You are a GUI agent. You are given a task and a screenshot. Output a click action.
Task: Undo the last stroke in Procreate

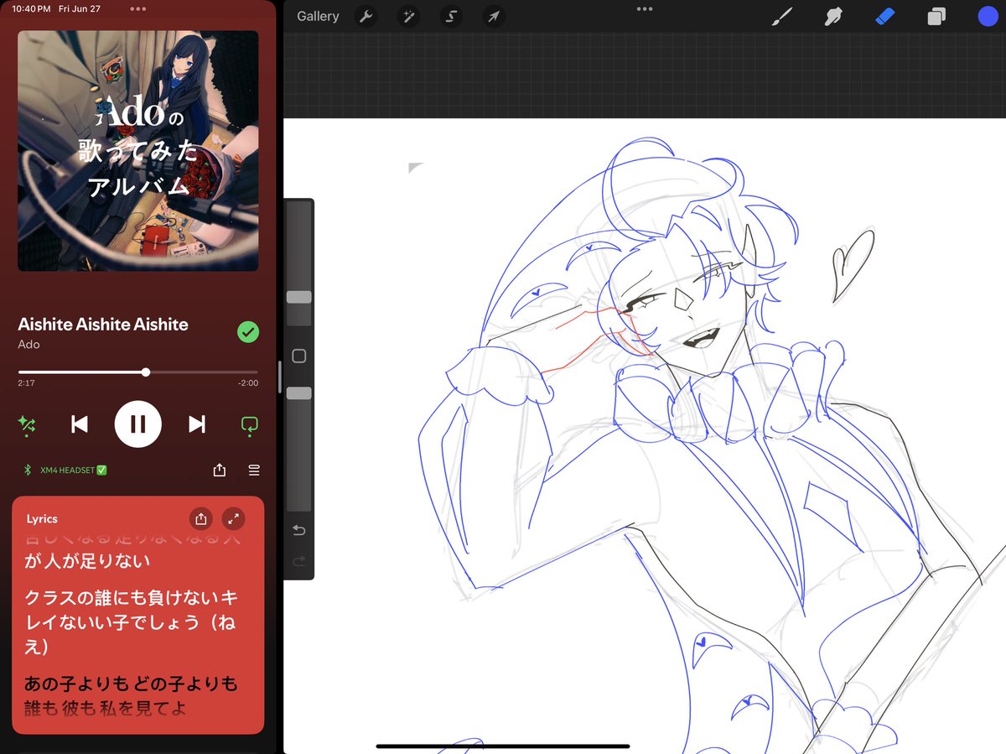(x=299, y=530)
